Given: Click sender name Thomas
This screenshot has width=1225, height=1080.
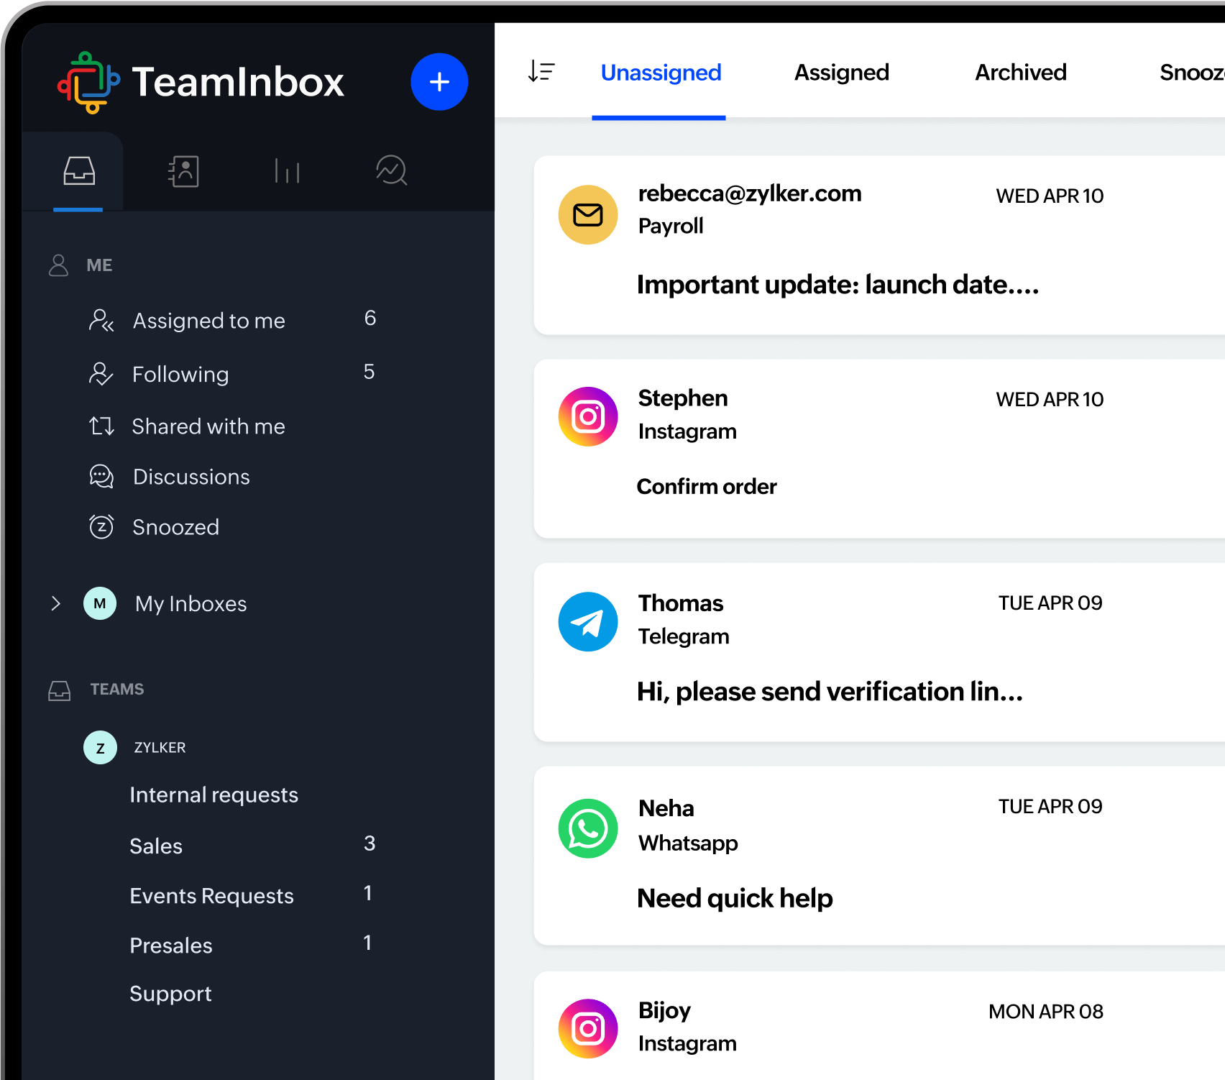Looking at the screenshot, I should (x=681, y=603).
